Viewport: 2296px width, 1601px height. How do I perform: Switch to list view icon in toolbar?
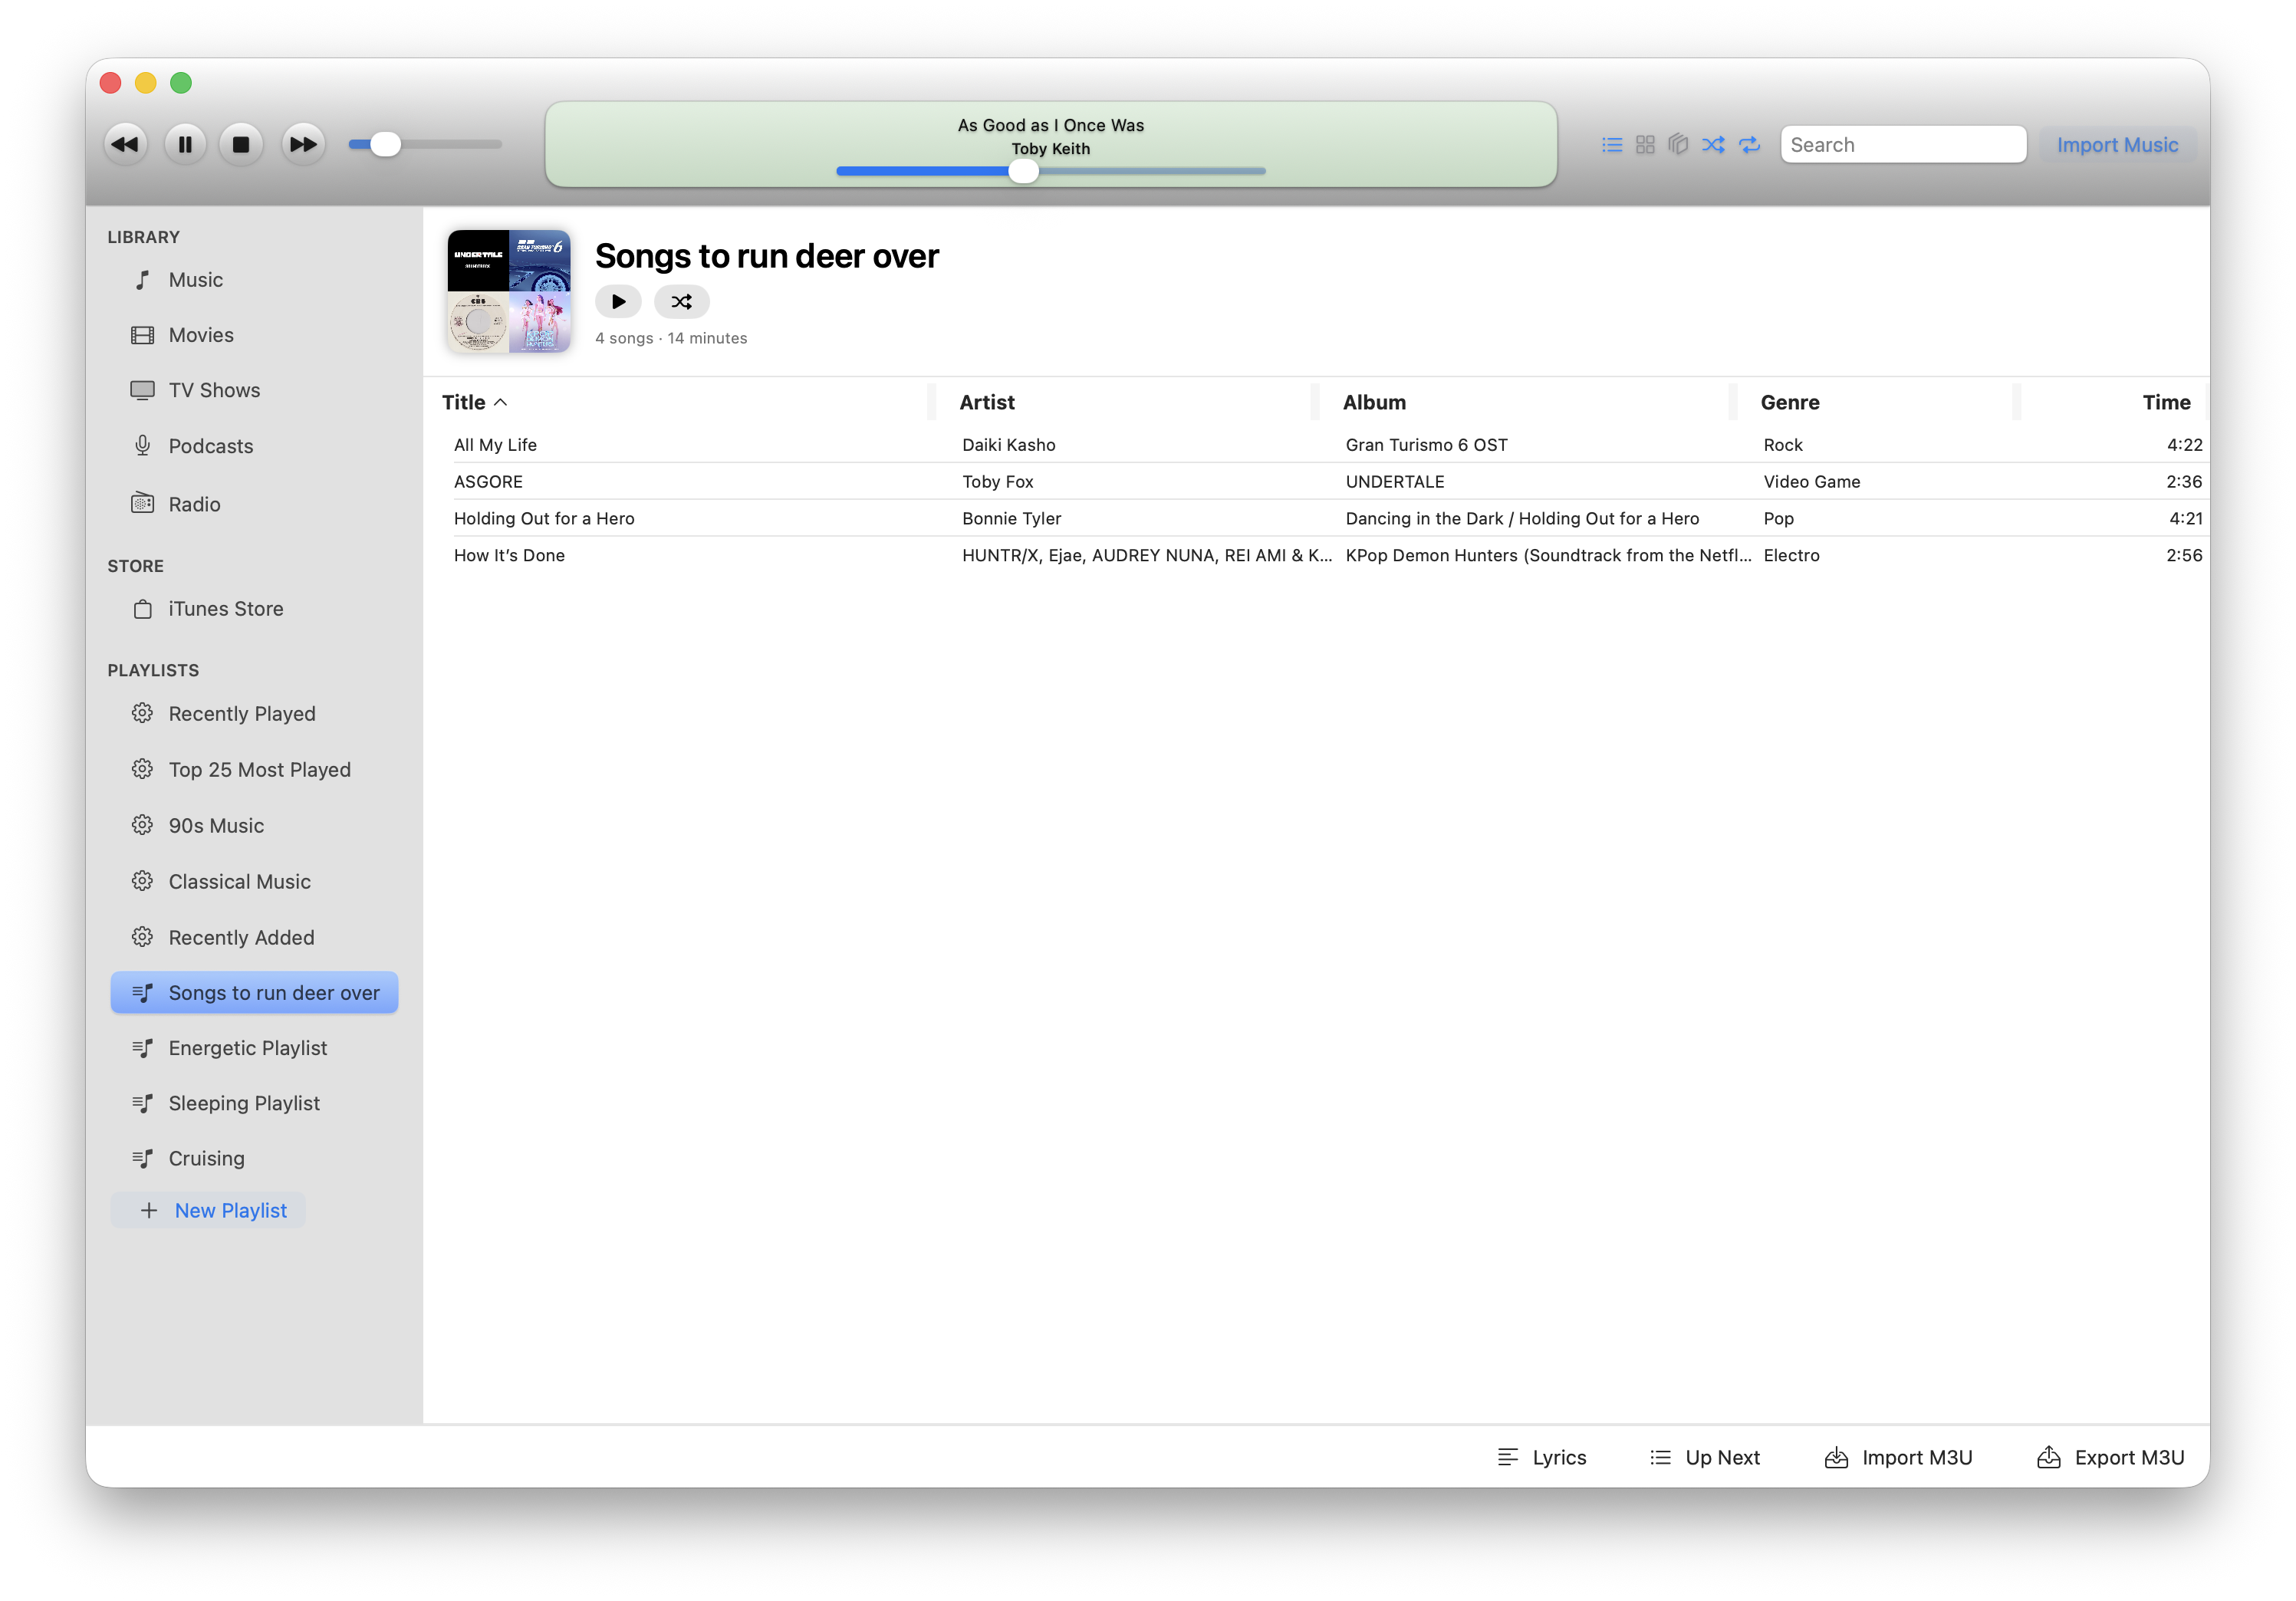(x=1612, y=145)
